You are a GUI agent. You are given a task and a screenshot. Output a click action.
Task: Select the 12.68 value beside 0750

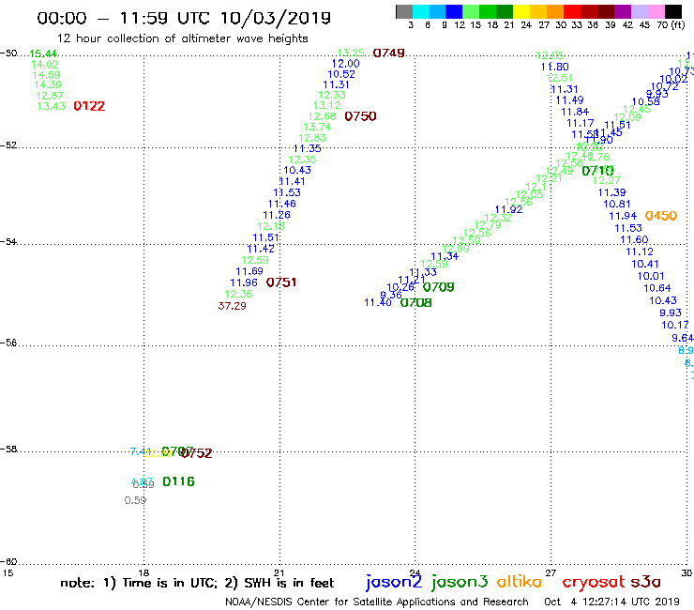tap(323, 116)
